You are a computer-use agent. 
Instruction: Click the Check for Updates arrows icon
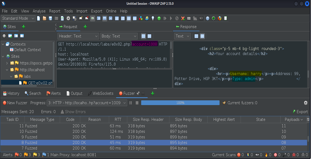[147, 18]
